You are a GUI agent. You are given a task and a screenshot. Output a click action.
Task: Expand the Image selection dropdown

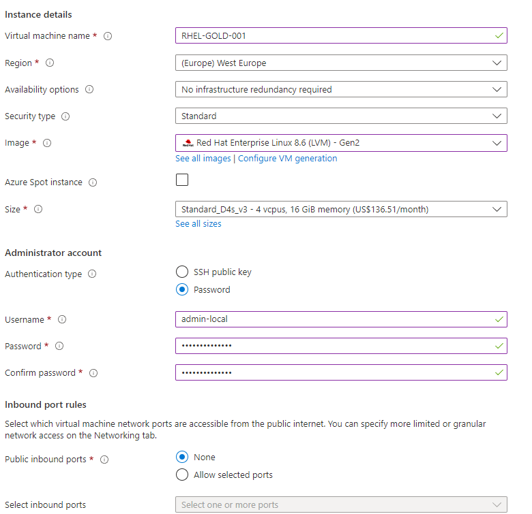pos(341,143)
